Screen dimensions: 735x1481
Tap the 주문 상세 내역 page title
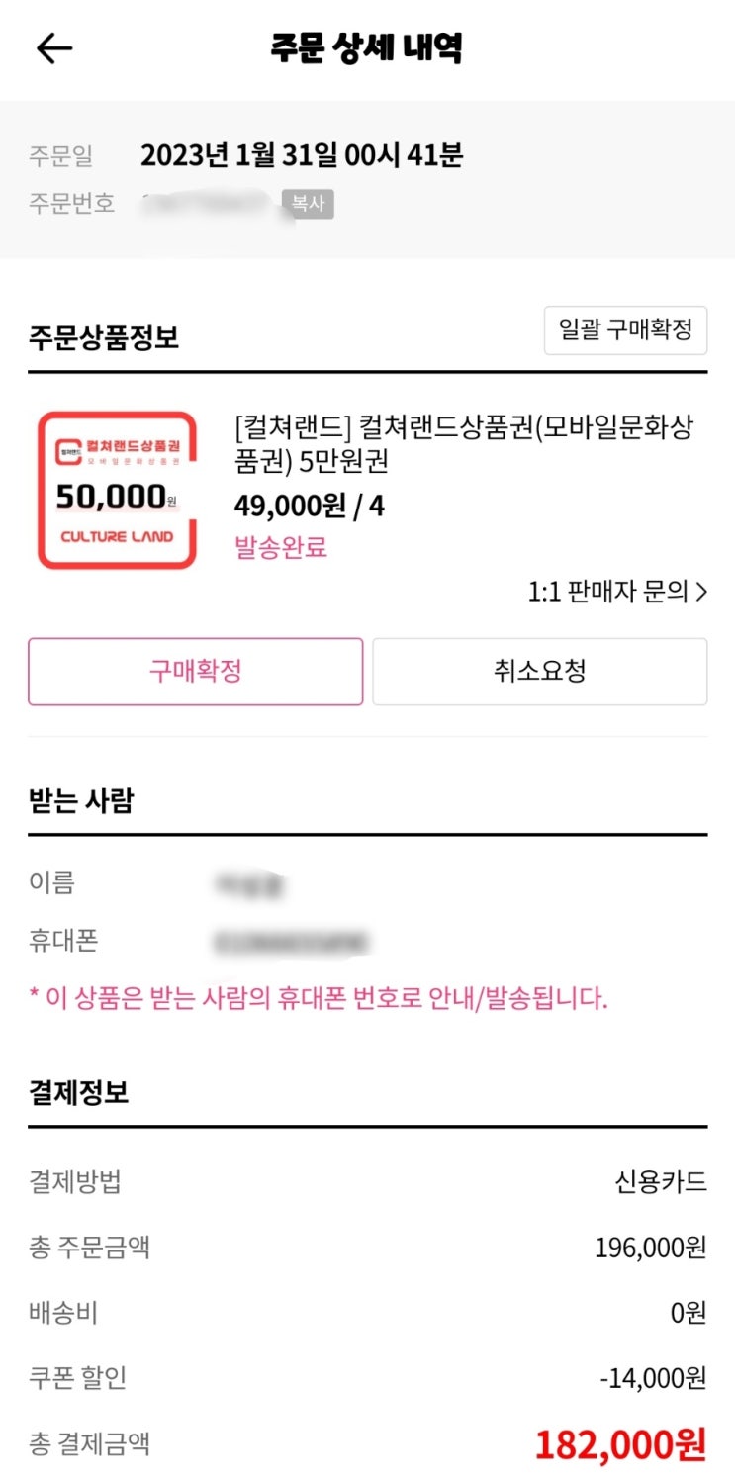click(x=367, y=47)
